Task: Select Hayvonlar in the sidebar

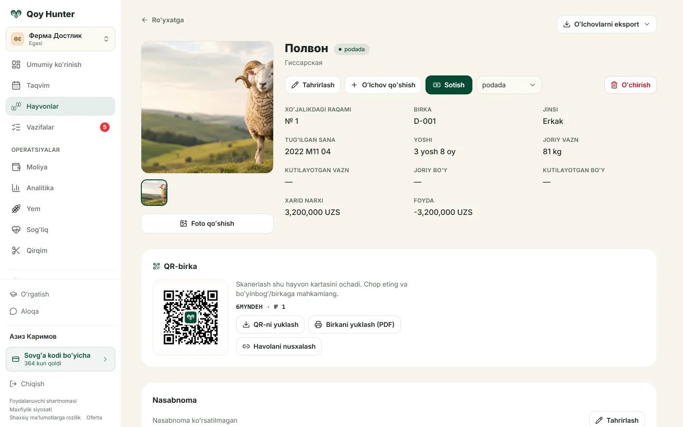Action: click(60, 106)
